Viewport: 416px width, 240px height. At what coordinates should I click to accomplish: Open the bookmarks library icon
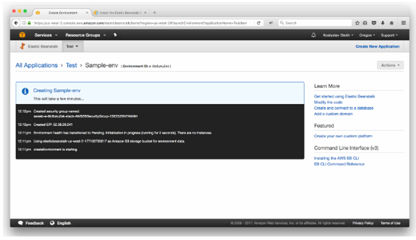[365, 23]
